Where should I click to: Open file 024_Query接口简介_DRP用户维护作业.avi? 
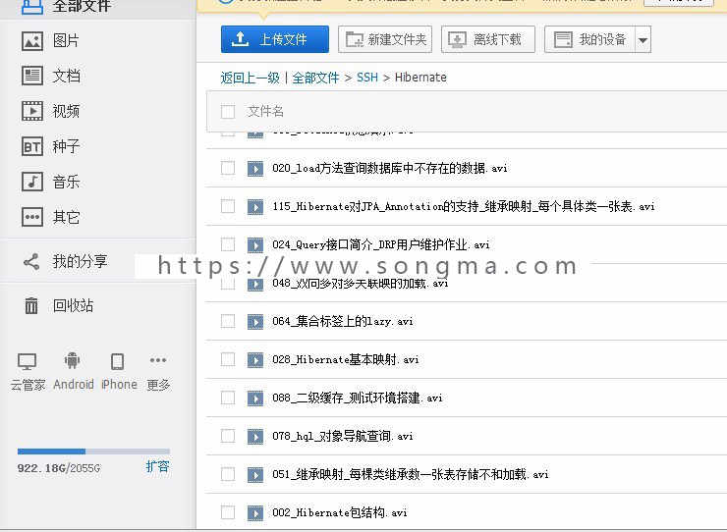tap(381, 244)
